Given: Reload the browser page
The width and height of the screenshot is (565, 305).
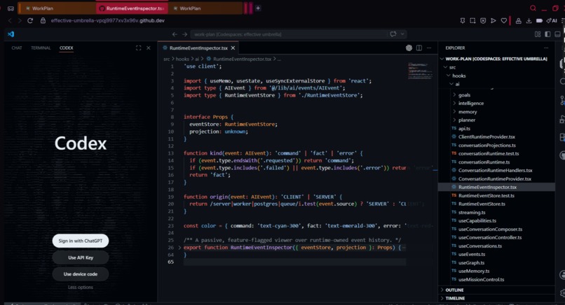Looking at the screenshot, I should tap(30, 20).
